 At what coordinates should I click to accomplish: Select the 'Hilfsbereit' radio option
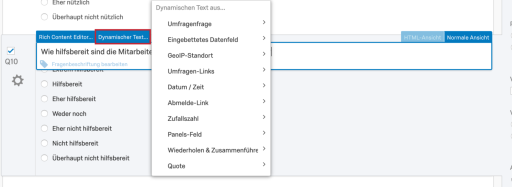44,84
